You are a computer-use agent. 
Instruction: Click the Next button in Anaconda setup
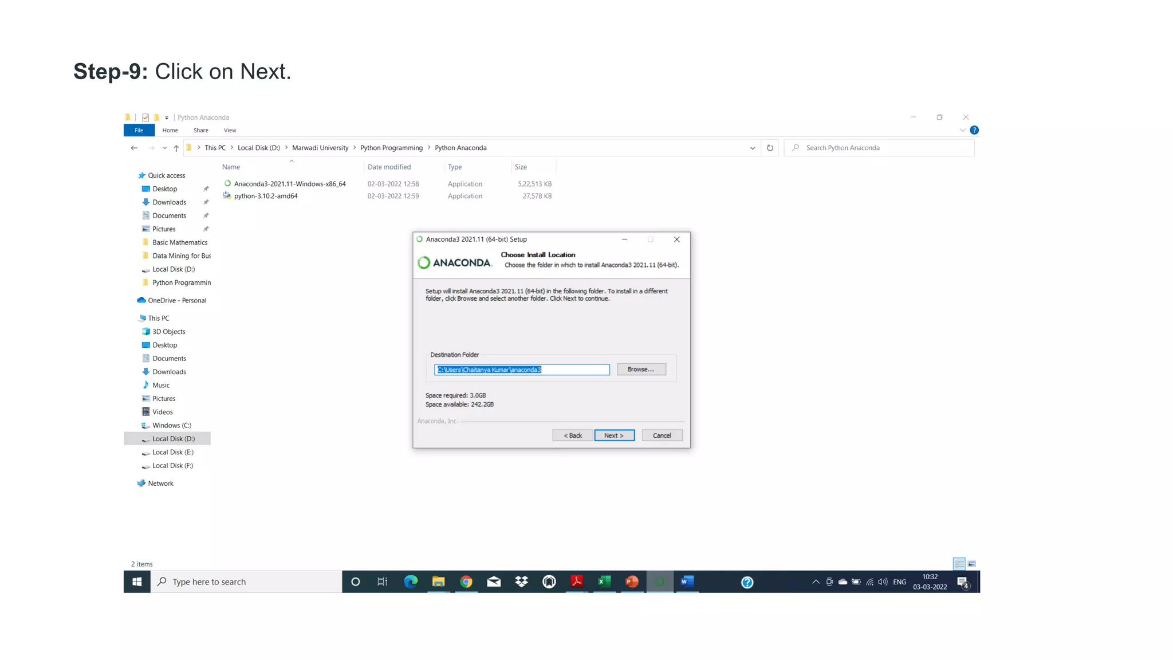tap(614, 435)
